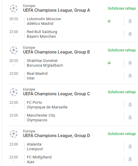Click bell icon for Atalanta vs Liverpool
The height and width of the screenshot is (166, 138).
[130, 147]
